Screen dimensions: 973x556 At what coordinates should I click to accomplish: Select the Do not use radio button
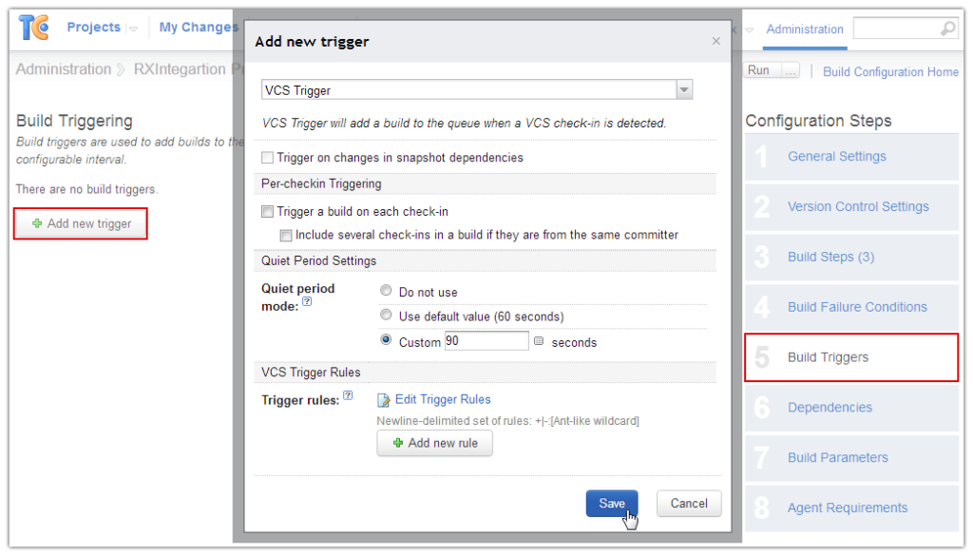click(386, 291)
